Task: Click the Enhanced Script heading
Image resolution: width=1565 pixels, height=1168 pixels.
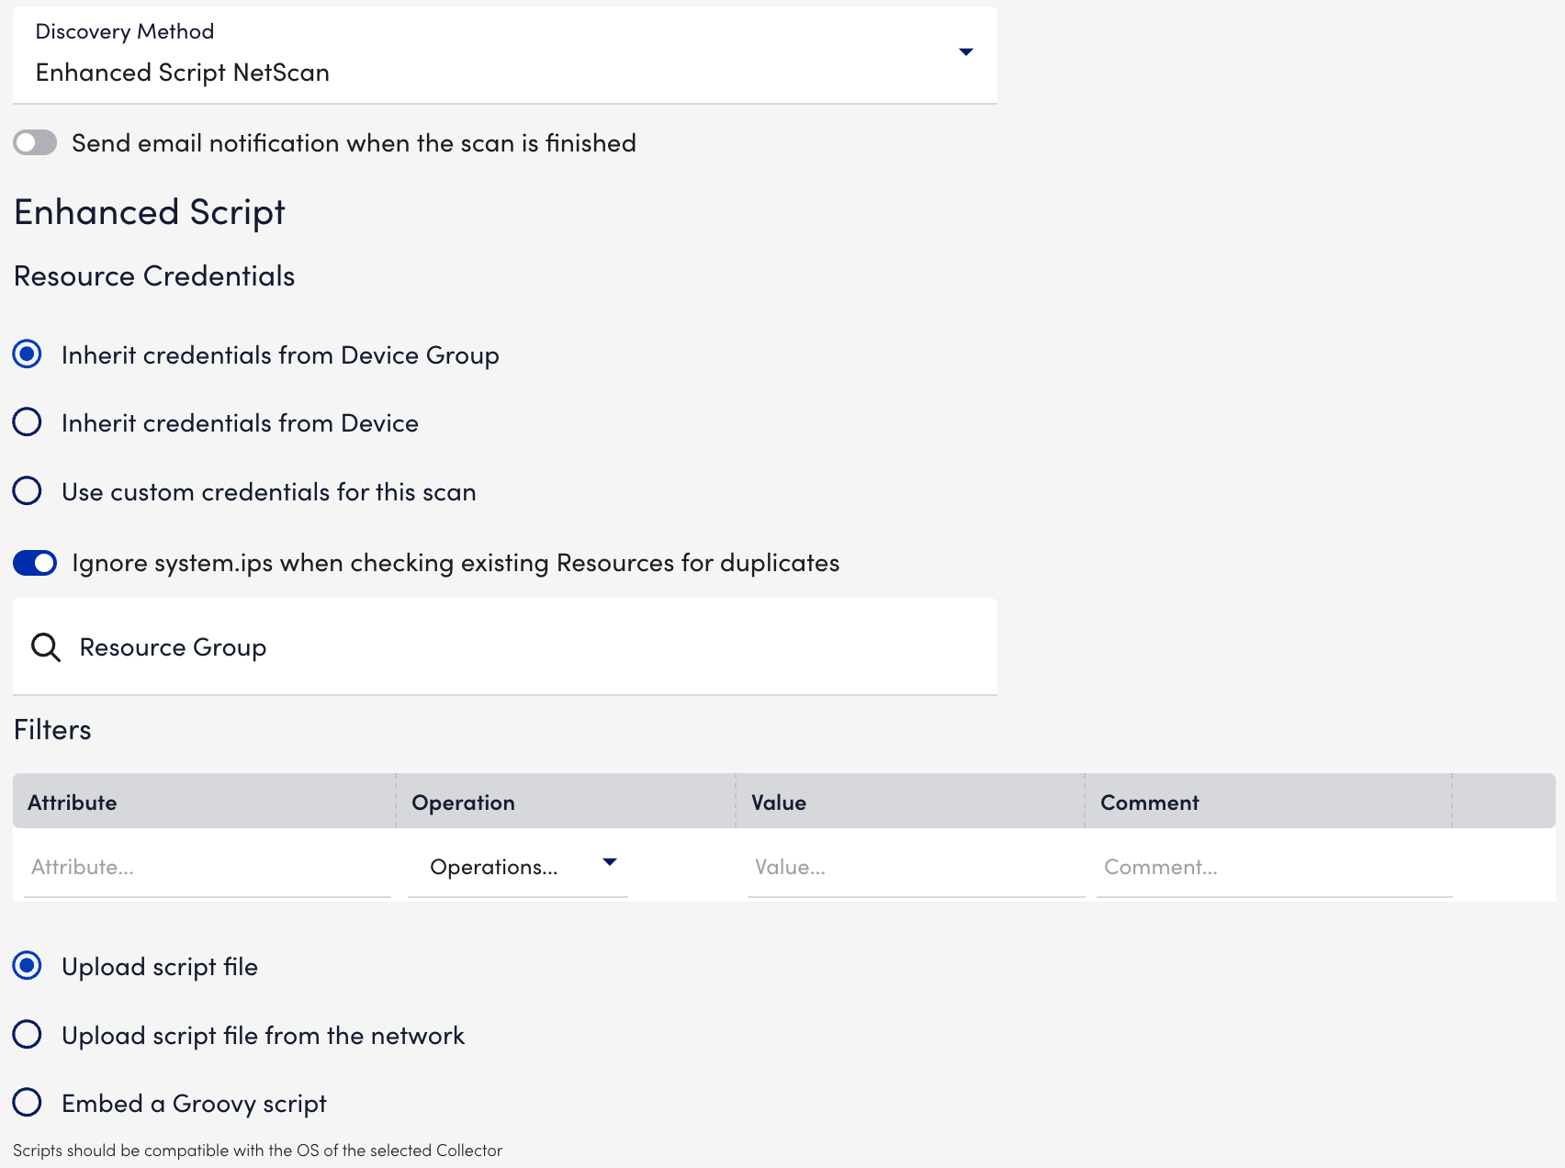Action: [149, 211]
